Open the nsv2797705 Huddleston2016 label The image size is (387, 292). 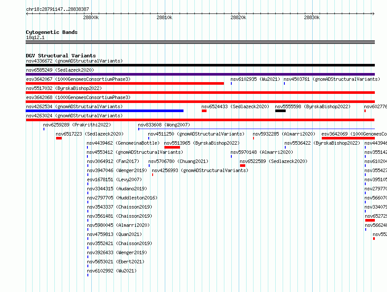[x=122, y=198]
